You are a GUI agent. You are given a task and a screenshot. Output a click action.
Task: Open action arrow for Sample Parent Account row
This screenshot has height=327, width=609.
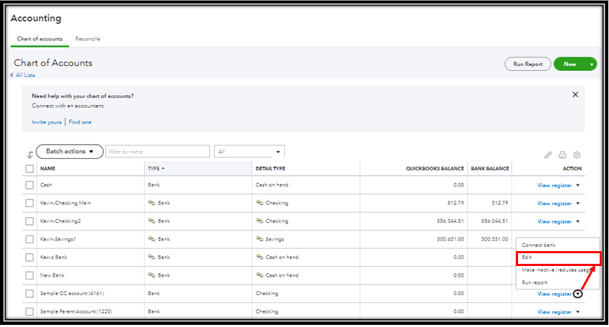578,312
